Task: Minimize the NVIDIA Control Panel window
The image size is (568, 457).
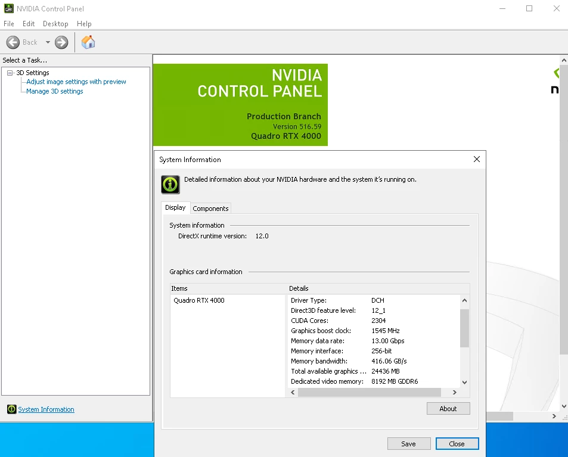Action: 502,8
